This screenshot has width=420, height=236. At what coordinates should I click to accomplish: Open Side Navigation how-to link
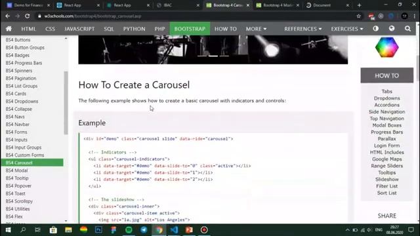(387, 112)
